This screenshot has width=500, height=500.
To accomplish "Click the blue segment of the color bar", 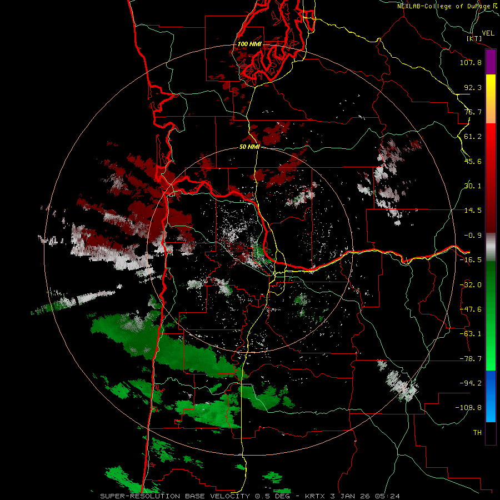I will [491, 396].
